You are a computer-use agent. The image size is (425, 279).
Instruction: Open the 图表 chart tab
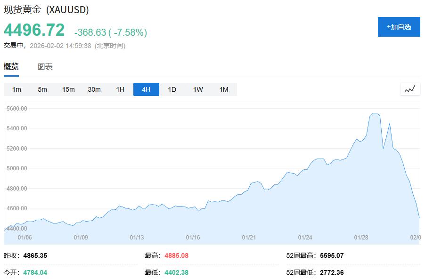45,67
